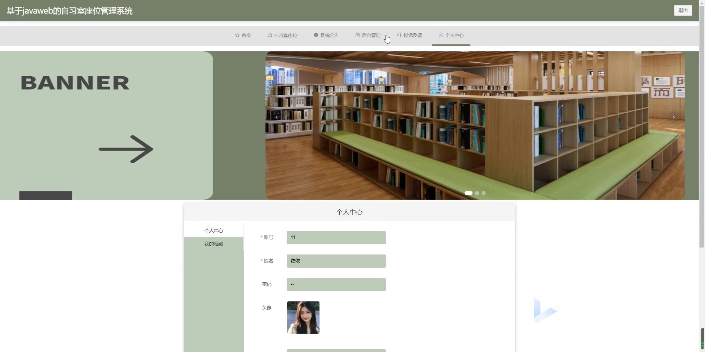Open 投诉反馈 navigation item
This screenshot has height=352, width=705.
[410, 36]
